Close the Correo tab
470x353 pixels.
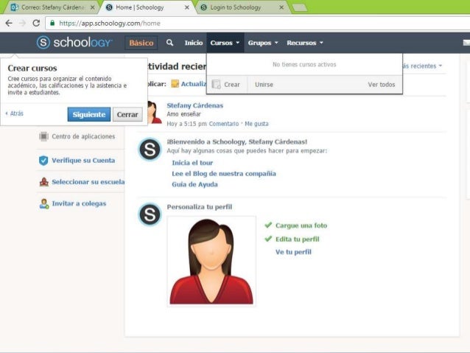tap(93, 7)
